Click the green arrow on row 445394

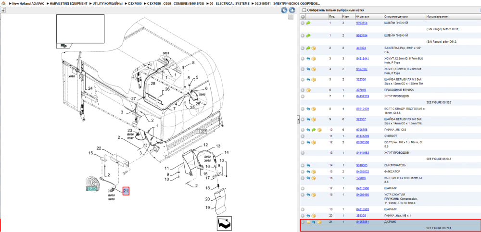[308, 48]
